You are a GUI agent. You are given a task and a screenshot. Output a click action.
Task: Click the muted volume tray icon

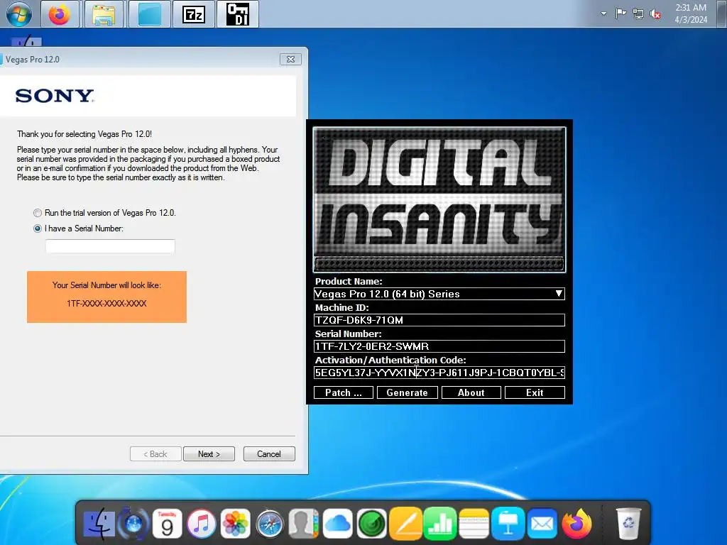pos(655,14)
